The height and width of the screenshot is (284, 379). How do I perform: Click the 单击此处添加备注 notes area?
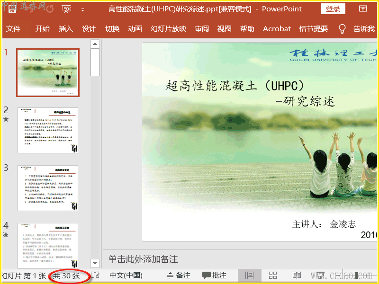[143, 259]
